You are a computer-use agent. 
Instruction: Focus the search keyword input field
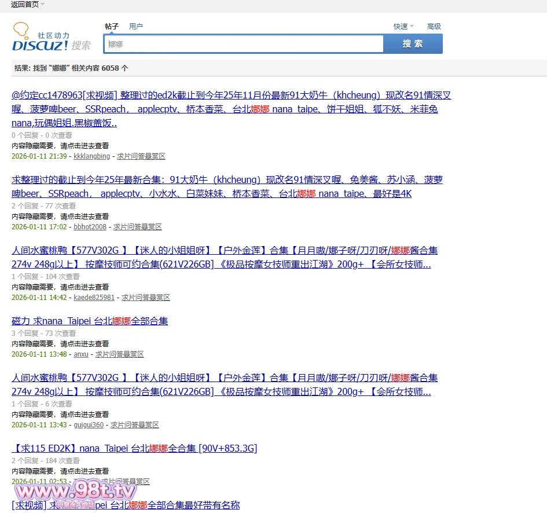(243, 44)
